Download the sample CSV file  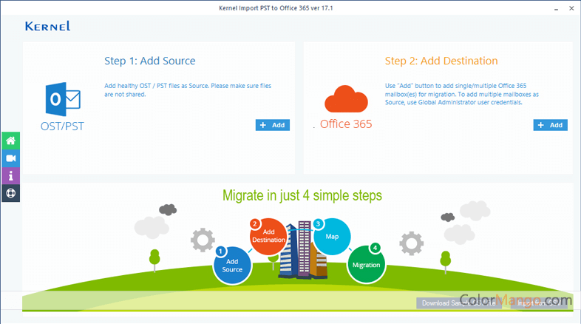coord(459,303)
